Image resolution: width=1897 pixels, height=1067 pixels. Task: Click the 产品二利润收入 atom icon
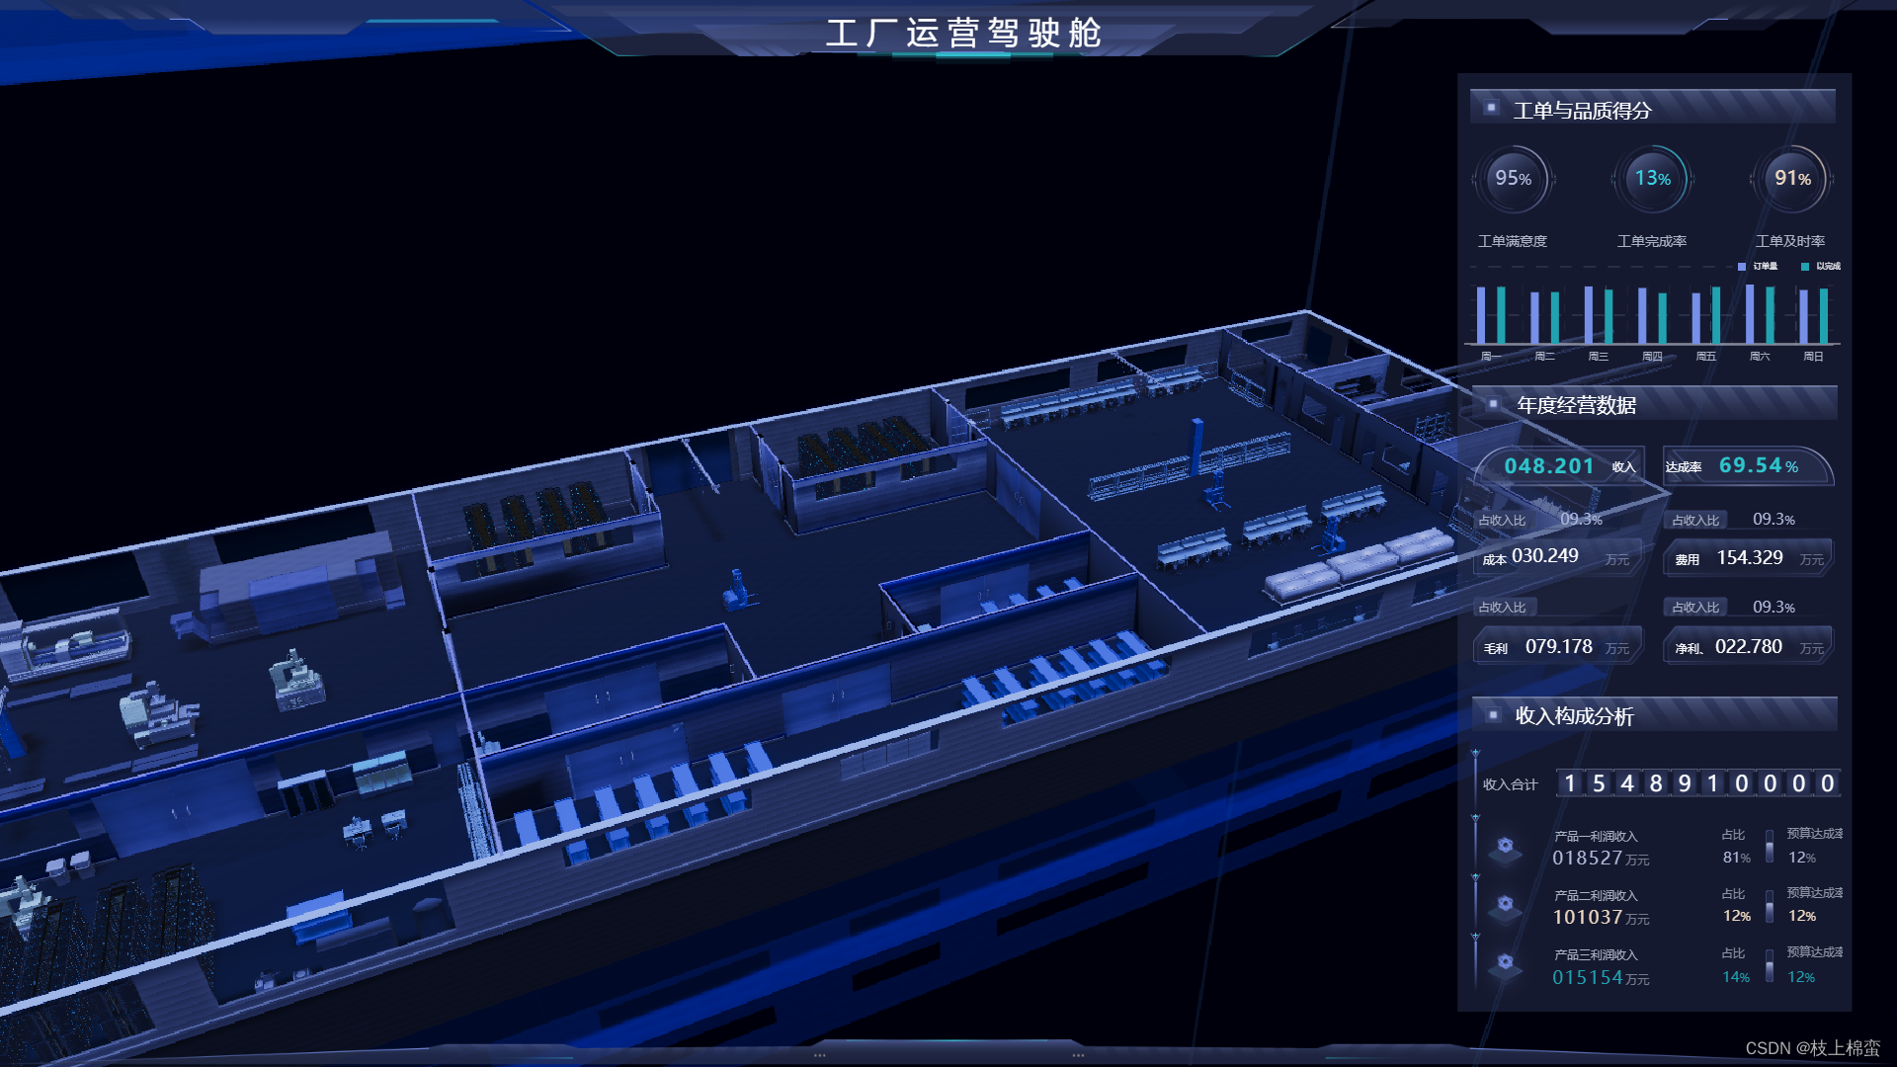pyautogui.click(x=1505, y=905)
